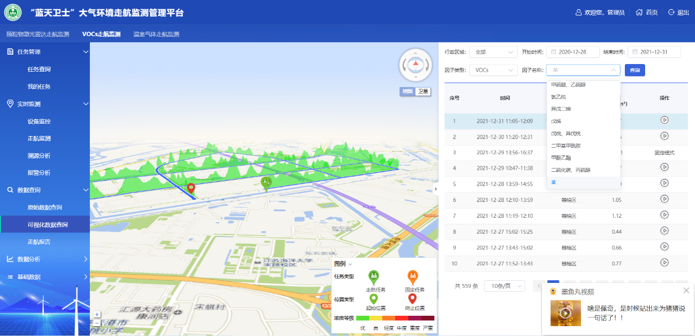The image size is (695, 336).
Task: Click the map compass north arrow
Action: (415, 63)
